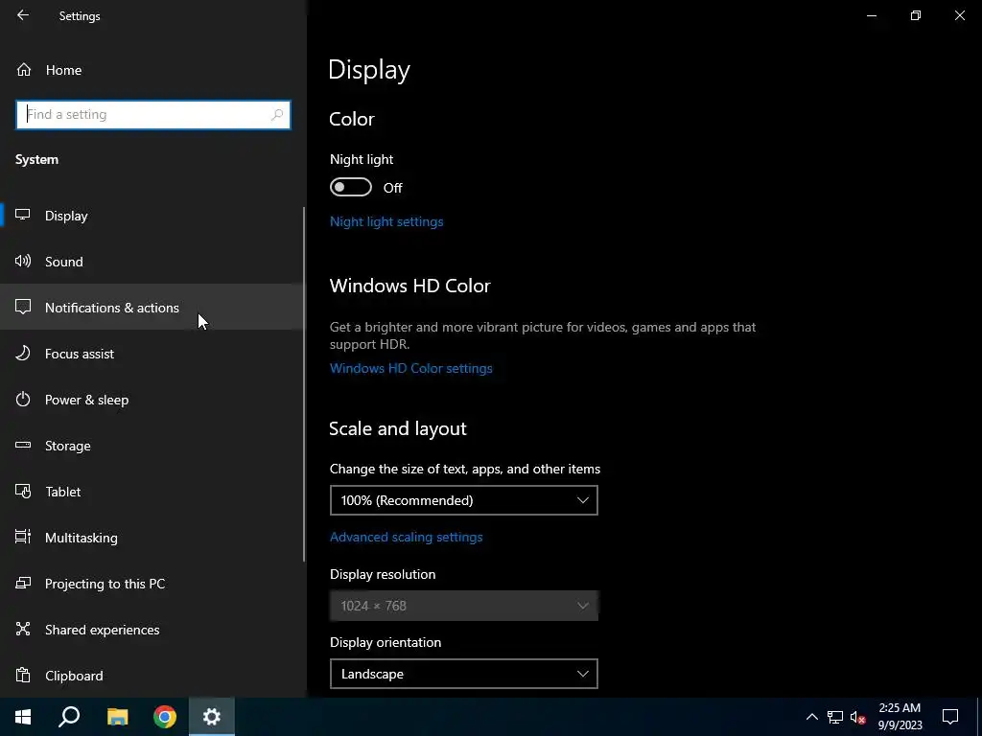Select Sound in the sidebar
The image size is (982, 736).
(x=152, y=262)
